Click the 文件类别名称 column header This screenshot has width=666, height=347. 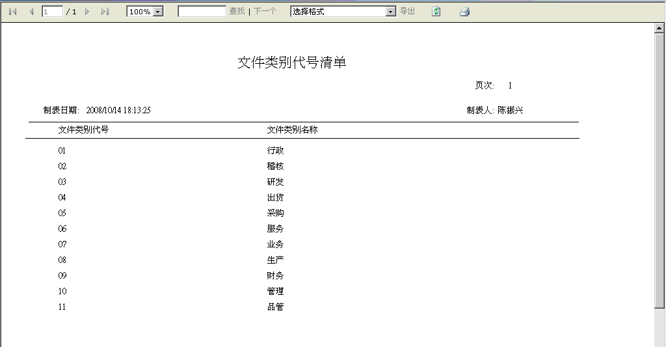pyautogui.click(x=292, y=130)
